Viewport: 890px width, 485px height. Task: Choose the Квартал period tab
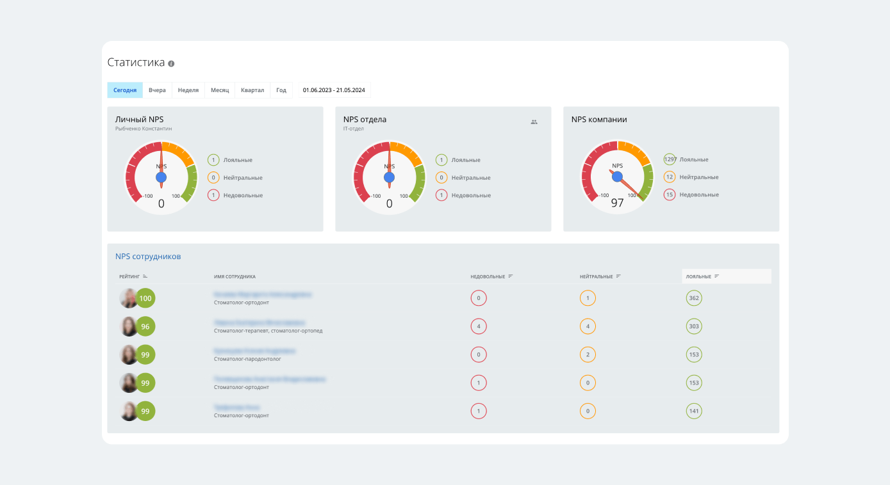tap(252, 90)
